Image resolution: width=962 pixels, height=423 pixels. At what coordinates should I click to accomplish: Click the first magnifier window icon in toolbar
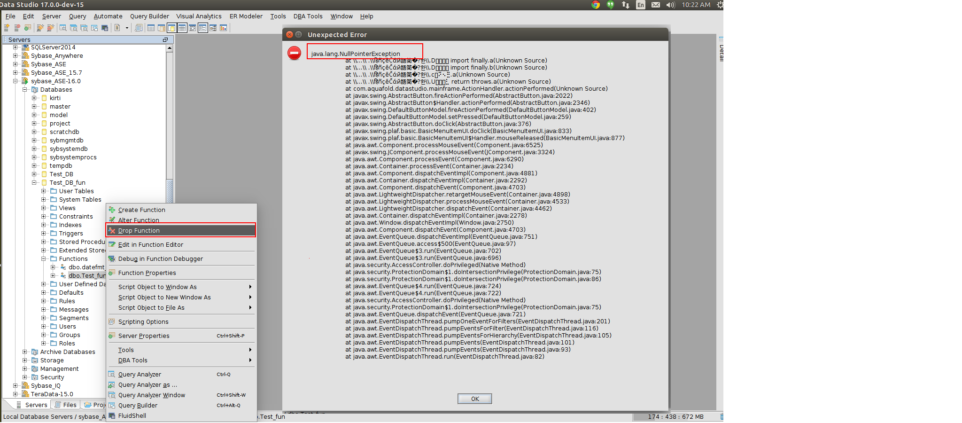(63, 28)
